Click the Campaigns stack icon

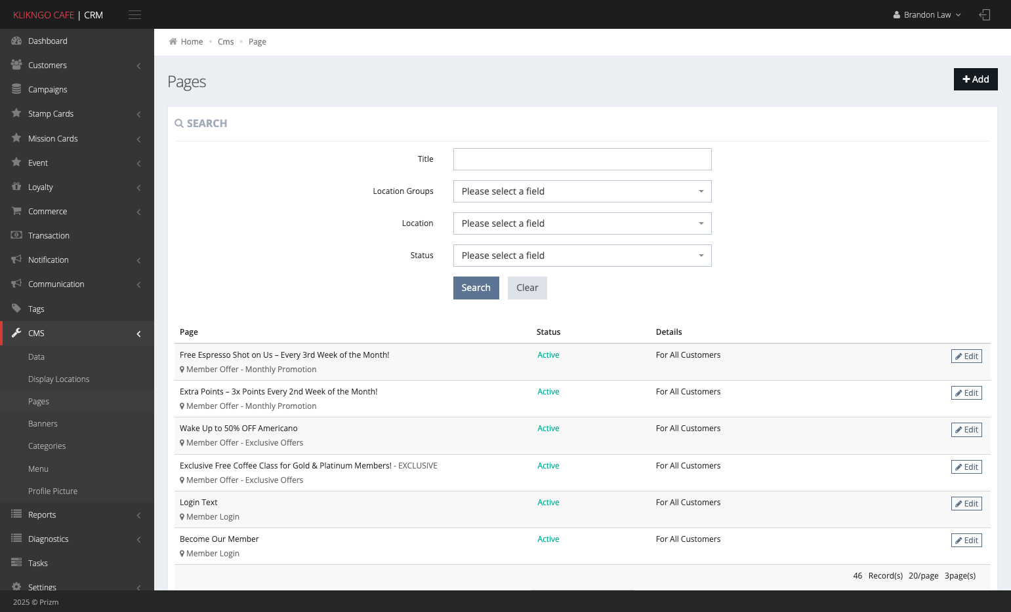(16, 89)
